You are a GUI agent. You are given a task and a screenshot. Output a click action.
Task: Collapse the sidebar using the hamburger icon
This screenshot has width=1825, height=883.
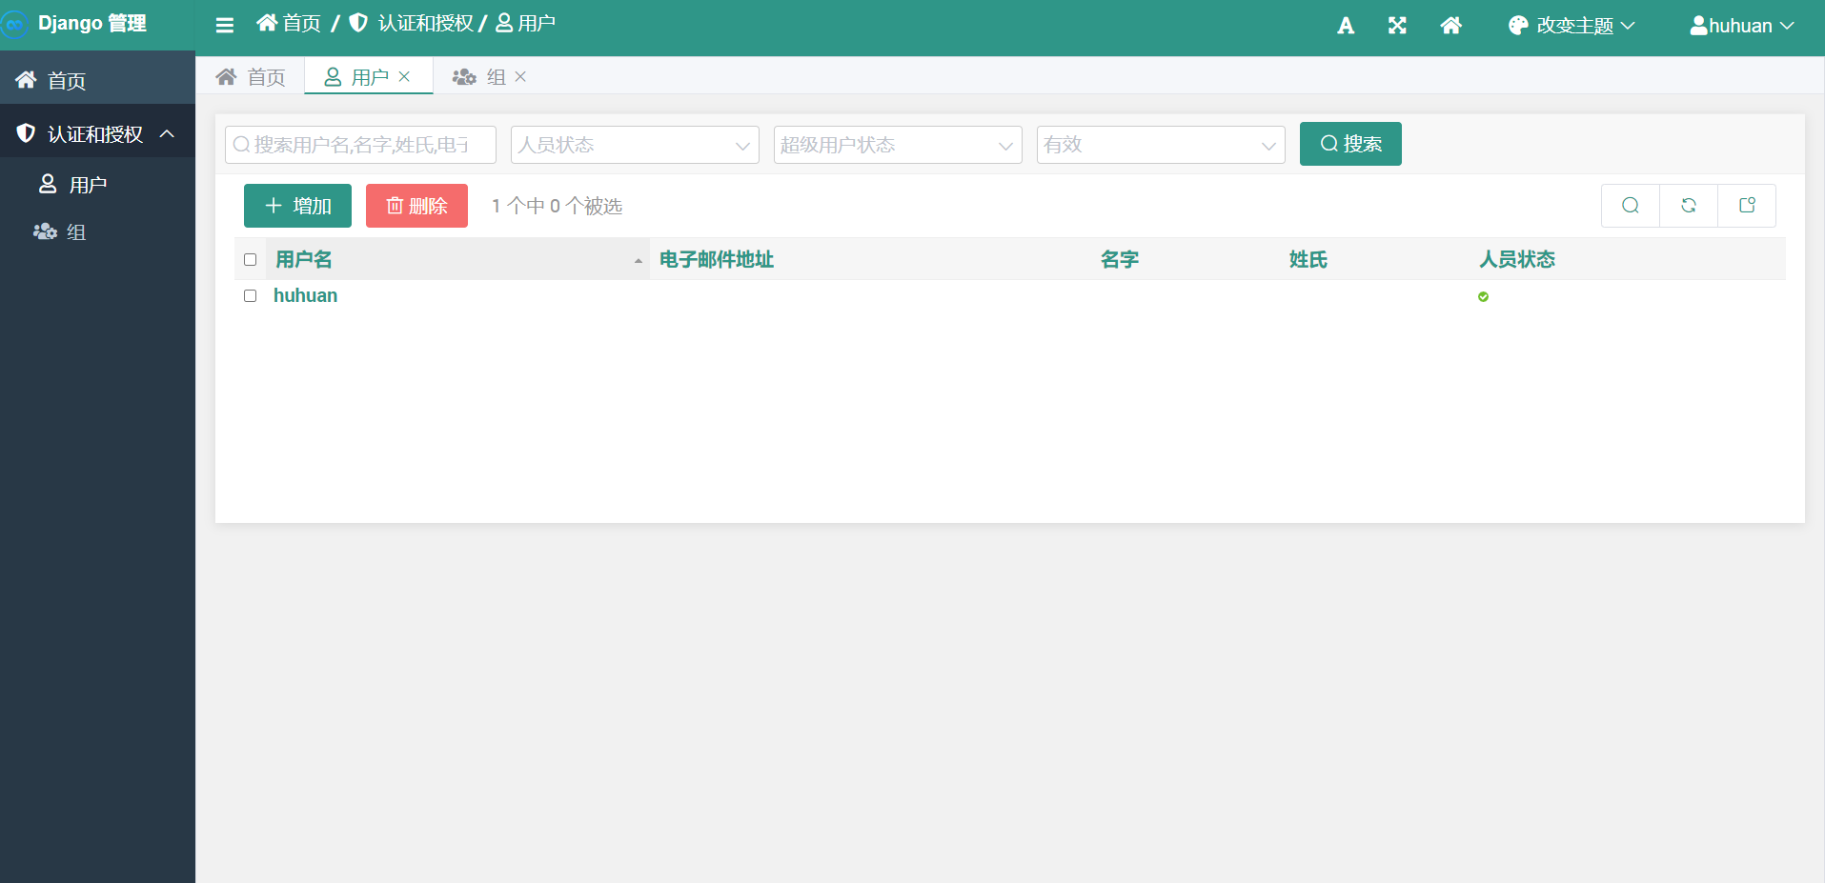click(x=225, y=25)
